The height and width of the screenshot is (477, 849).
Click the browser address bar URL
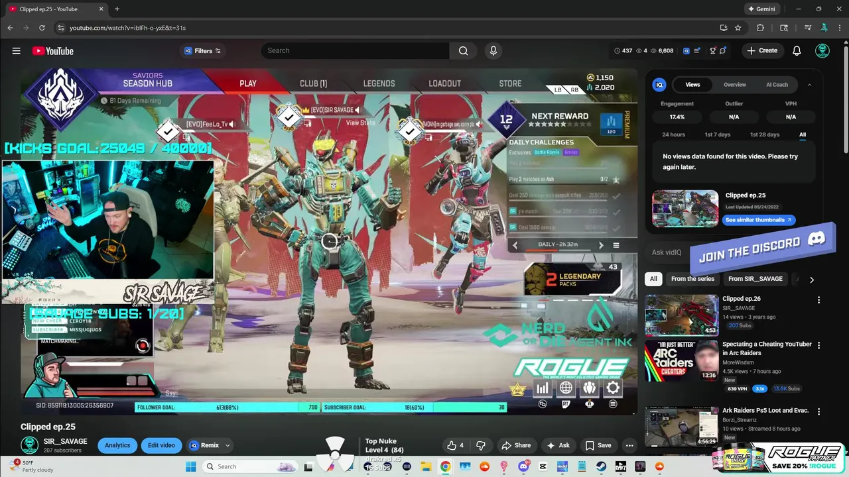(x=127, y=28)
